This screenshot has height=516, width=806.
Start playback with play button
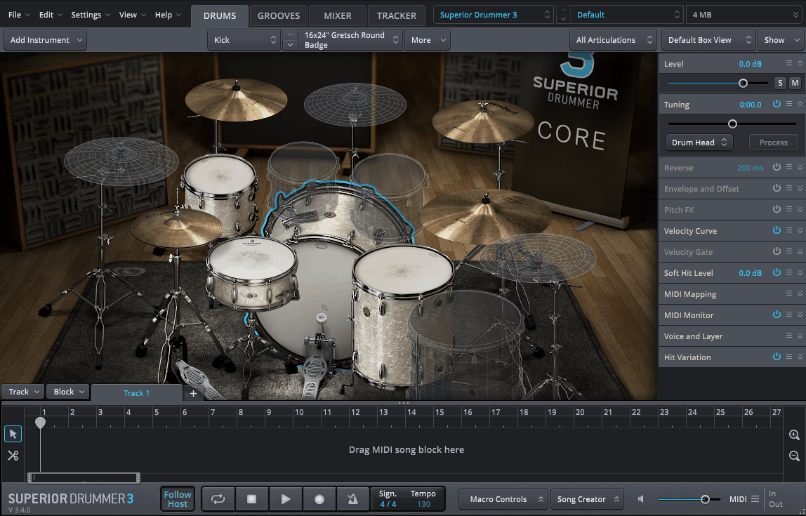coord(285,499)
